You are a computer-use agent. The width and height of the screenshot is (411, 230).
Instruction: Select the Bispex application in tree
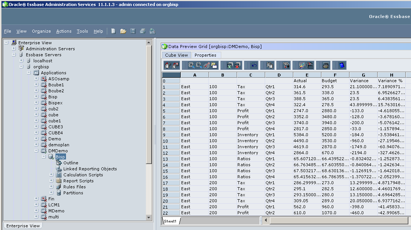tap(55, 103)
